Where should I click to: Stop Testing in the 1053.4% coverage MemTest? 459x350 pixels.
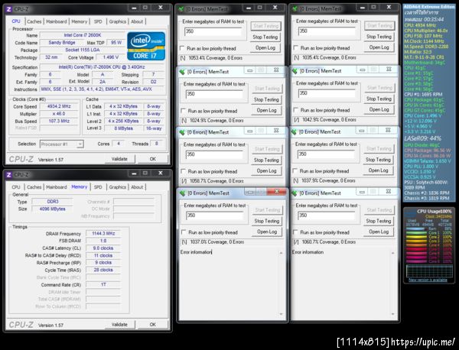[x=265, y=37]
